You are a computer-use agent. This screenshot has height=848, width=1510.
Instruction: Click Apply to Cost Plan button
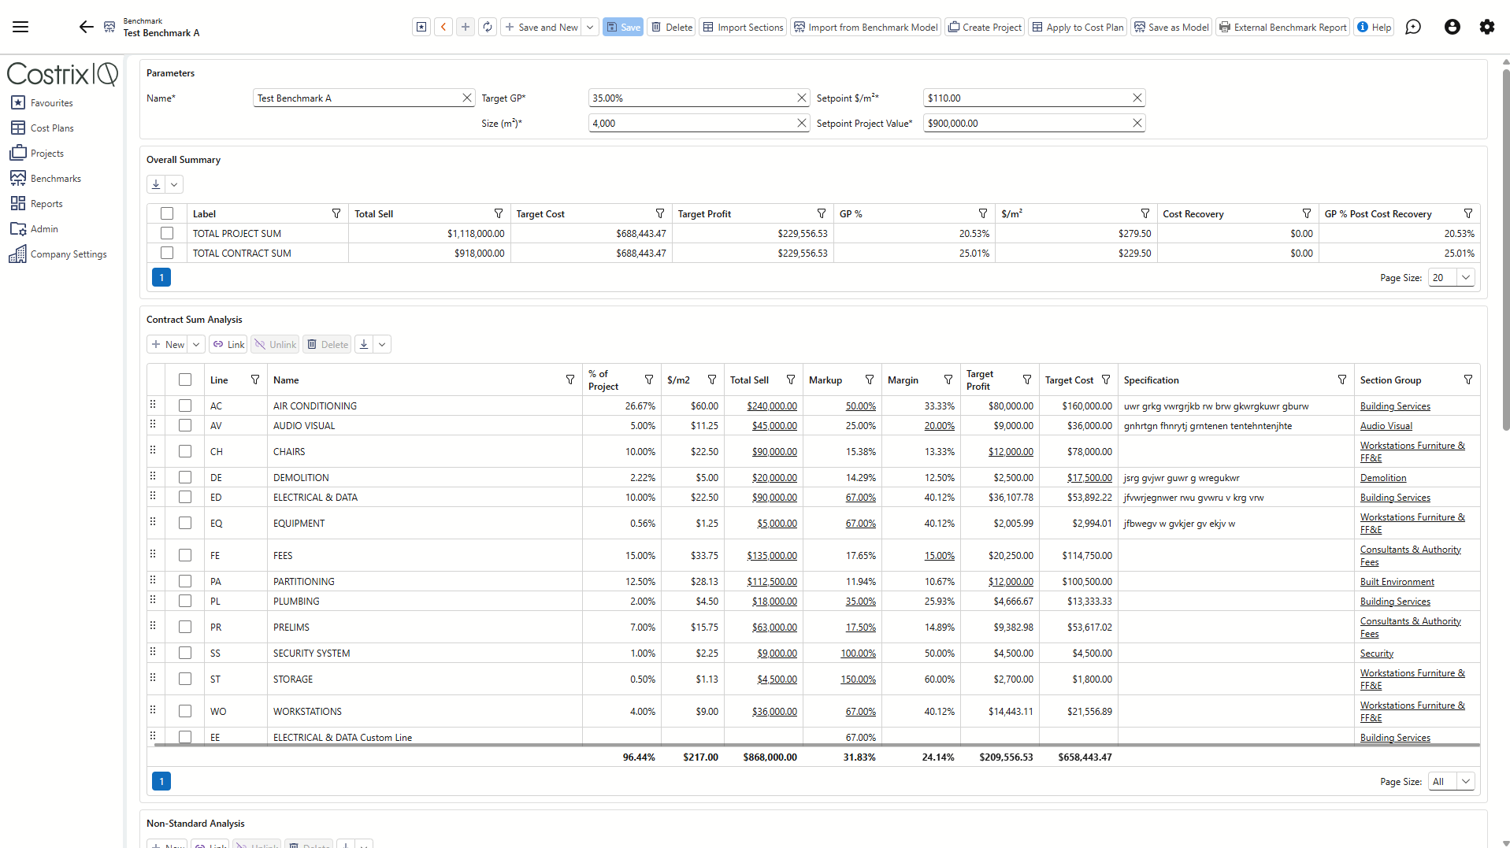(x=1078, y=27)
